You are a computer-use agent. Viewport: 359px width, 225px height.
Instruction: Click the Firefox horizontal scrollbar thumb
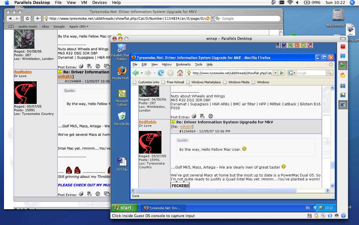pyautogui.click(x=216, y=191)
